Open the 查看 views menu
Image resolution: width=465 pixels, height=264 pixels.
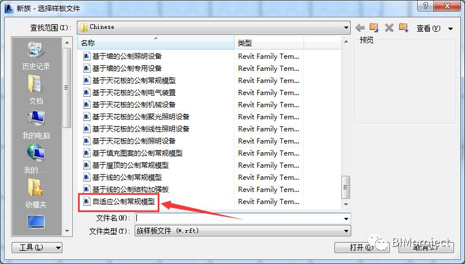[x=434, y=28]
